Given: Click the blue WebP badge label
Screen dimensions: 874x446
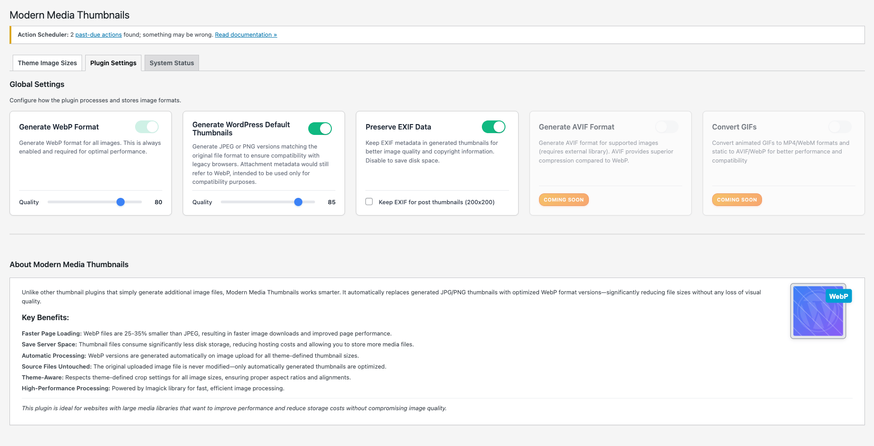Looking at the screenshot, I should pos(838,296).
